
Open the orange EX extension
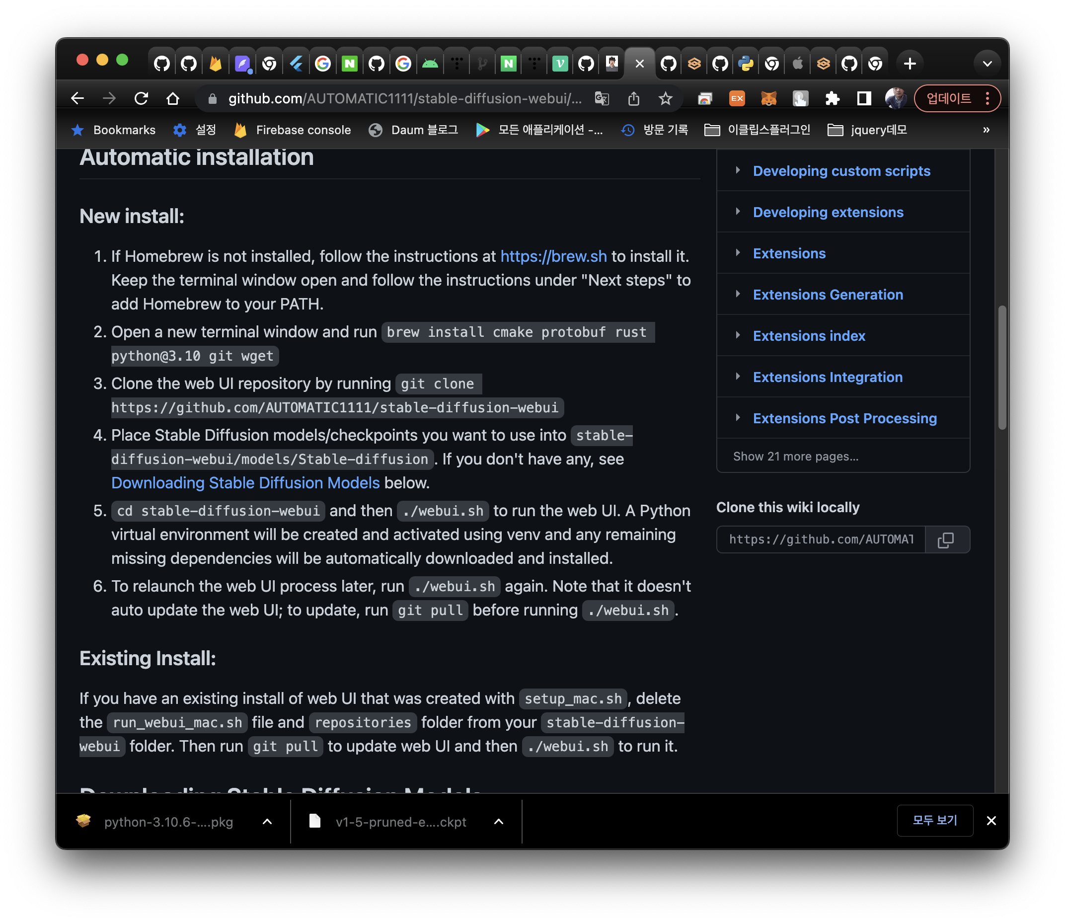[737, 98]
